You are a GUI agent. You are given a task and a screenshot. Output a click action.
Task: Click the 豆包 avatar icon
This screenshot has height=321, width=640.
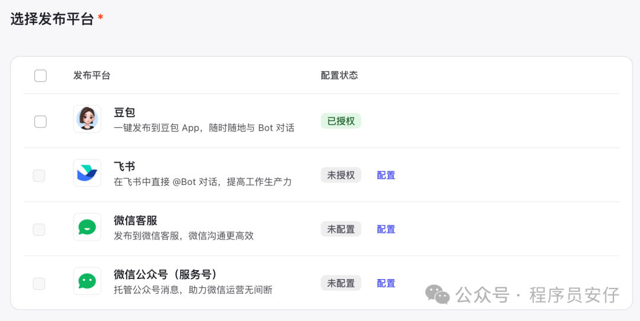click(87, 119)
